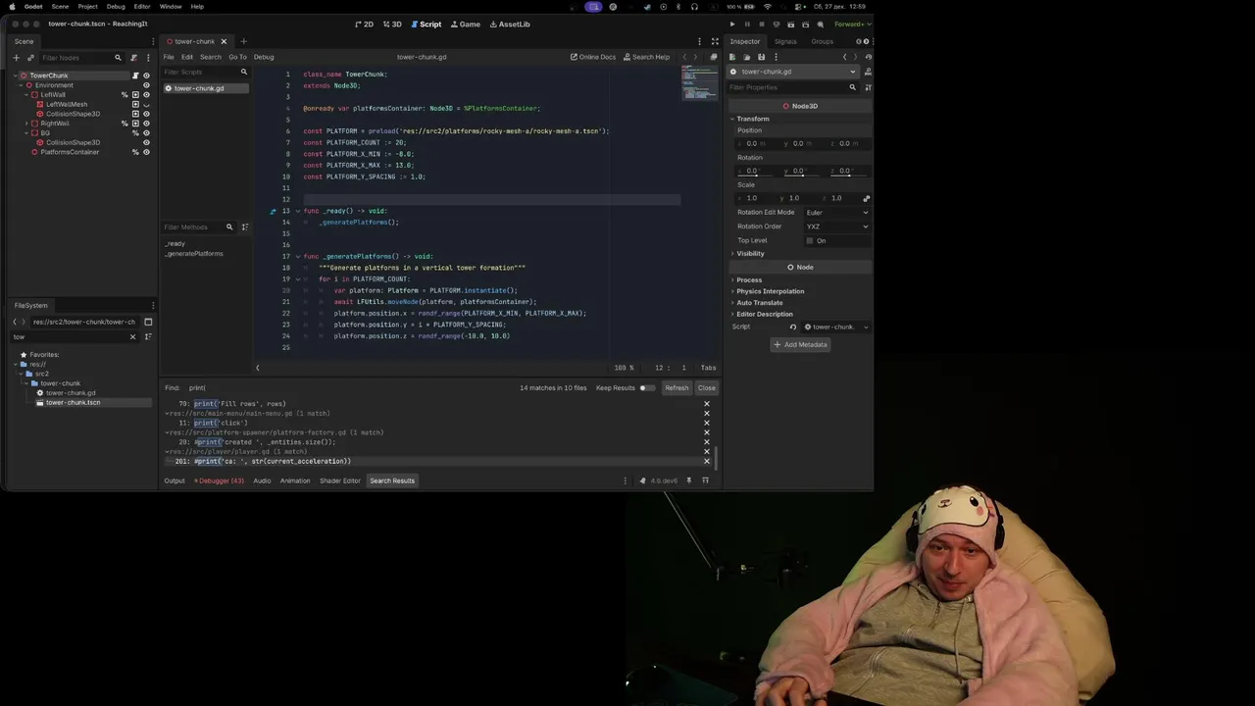Image resolution: width=1255 pixels, height=706 pixels.
Task: Open the script editor Go To menu
Action: (x=237, y=57)
